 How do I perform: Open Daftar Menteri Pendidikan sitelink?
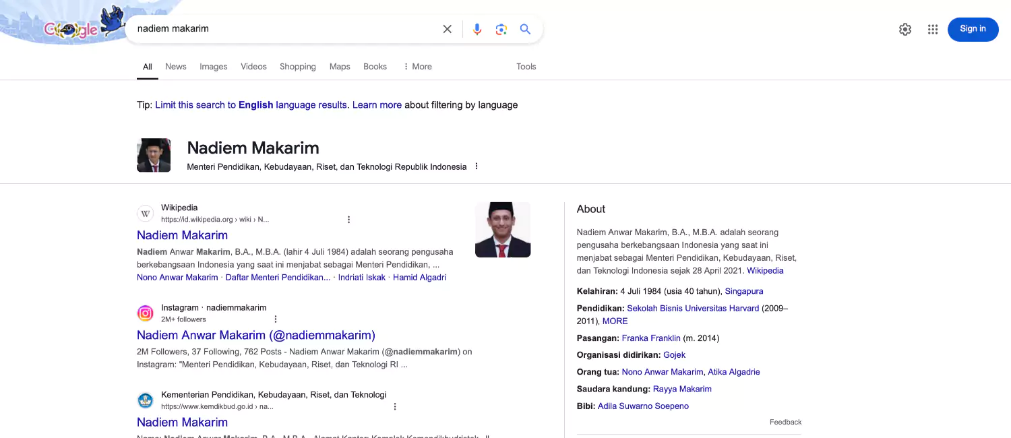click(x=278, y=278)
